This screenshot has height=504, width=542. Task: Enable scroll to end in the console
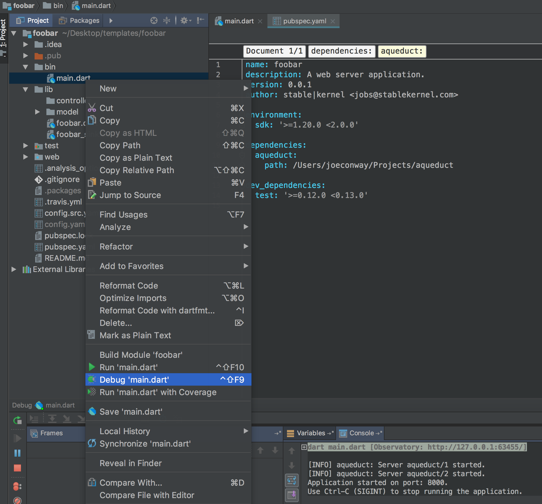pyautogui.click(x=292, y=495)
